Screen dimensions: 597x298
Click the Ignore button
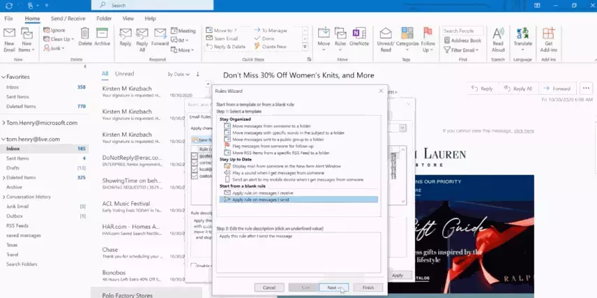(54, 30)
